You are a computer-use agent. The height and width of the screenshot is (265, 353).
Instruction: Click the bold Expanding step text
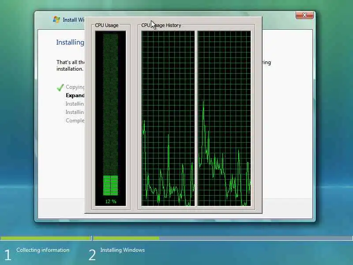(75, 95)
